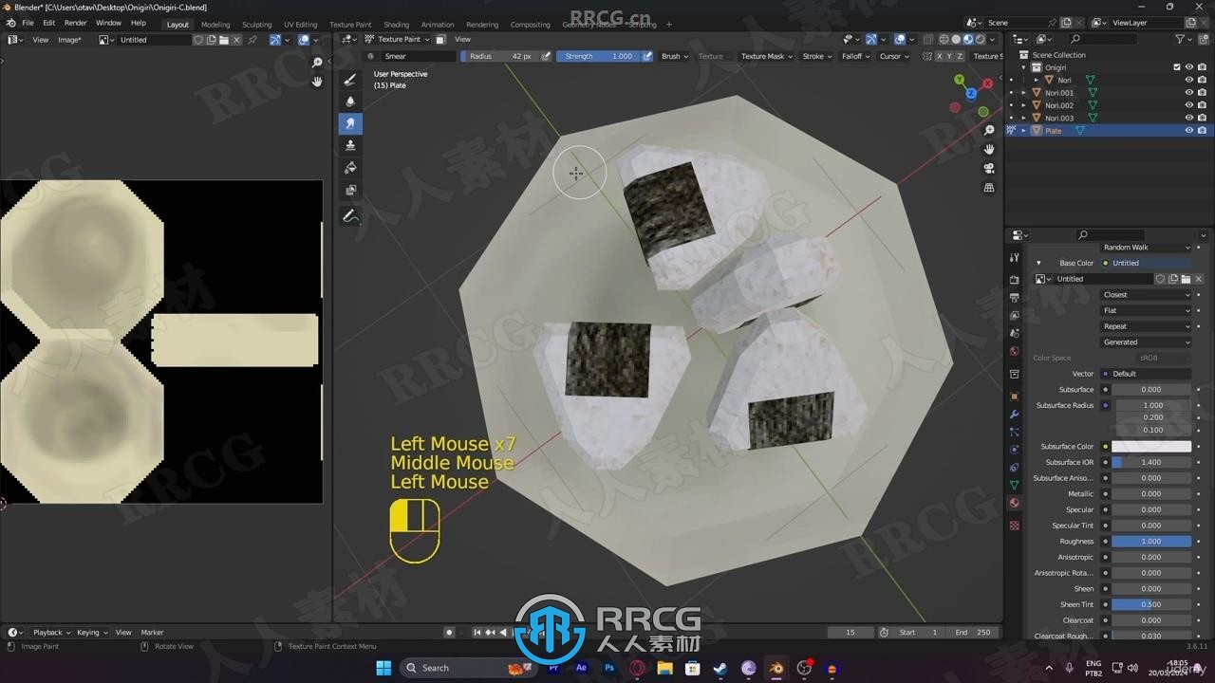Switch to the UV Editing workspace tab
The height and width of the screenshot is (683, 1215).
[300, 24]
